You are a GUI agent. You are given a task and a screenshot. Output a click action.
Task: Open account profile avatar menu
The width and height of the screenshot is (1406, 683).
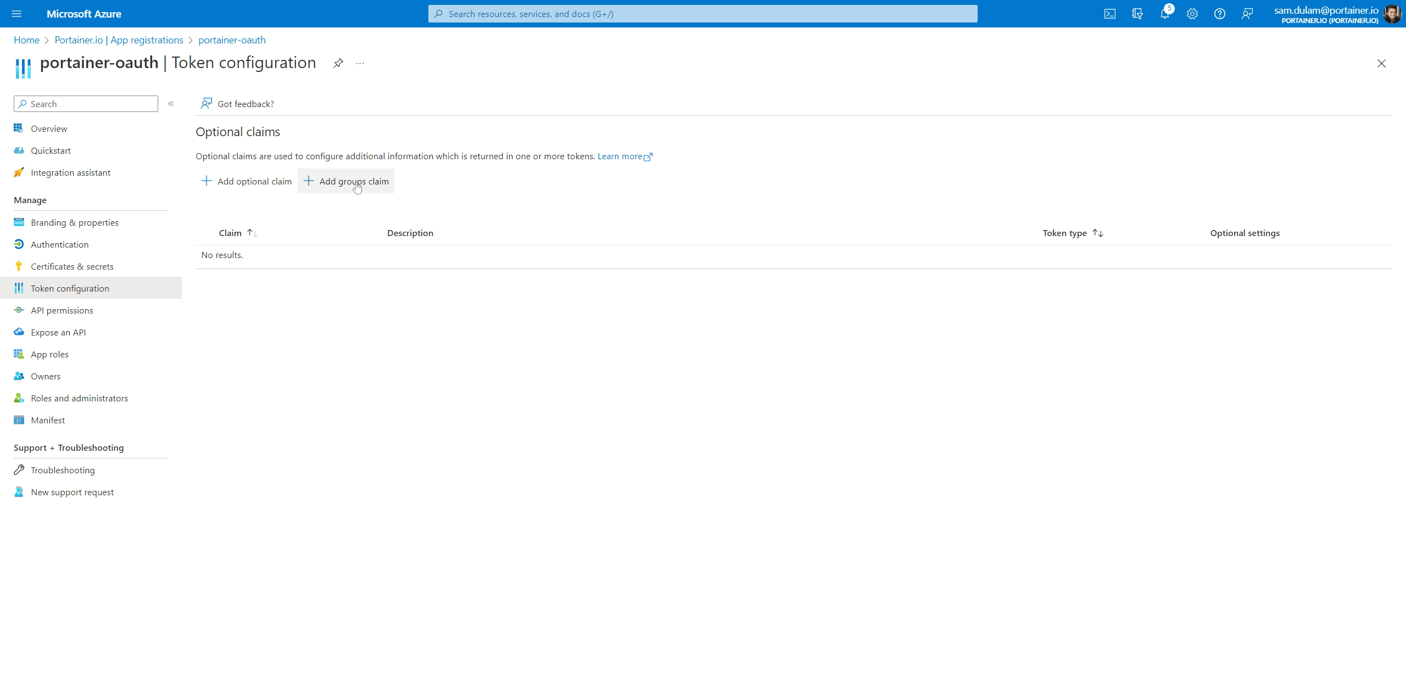click(1392, 14)
